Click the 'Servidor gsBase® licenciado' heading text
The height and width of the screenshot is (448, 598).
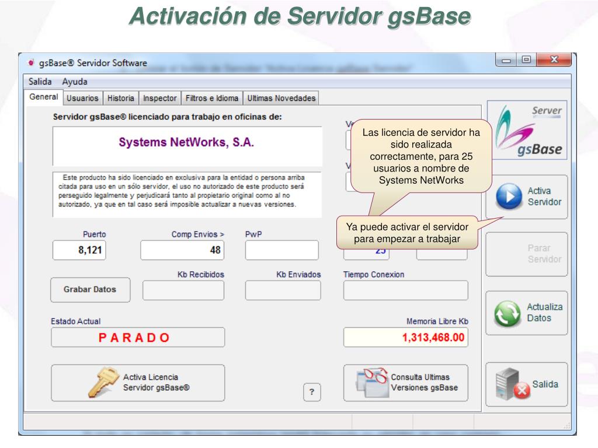tap(167, 117)
